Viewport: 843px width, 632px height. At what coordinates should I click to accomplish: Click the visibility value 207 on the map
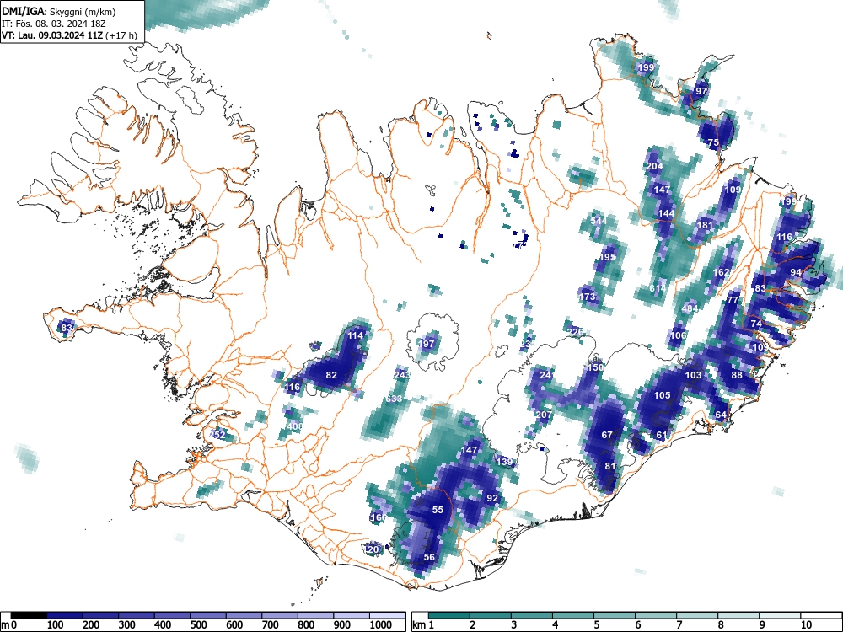pyautogui.click(x=544, y=415)
